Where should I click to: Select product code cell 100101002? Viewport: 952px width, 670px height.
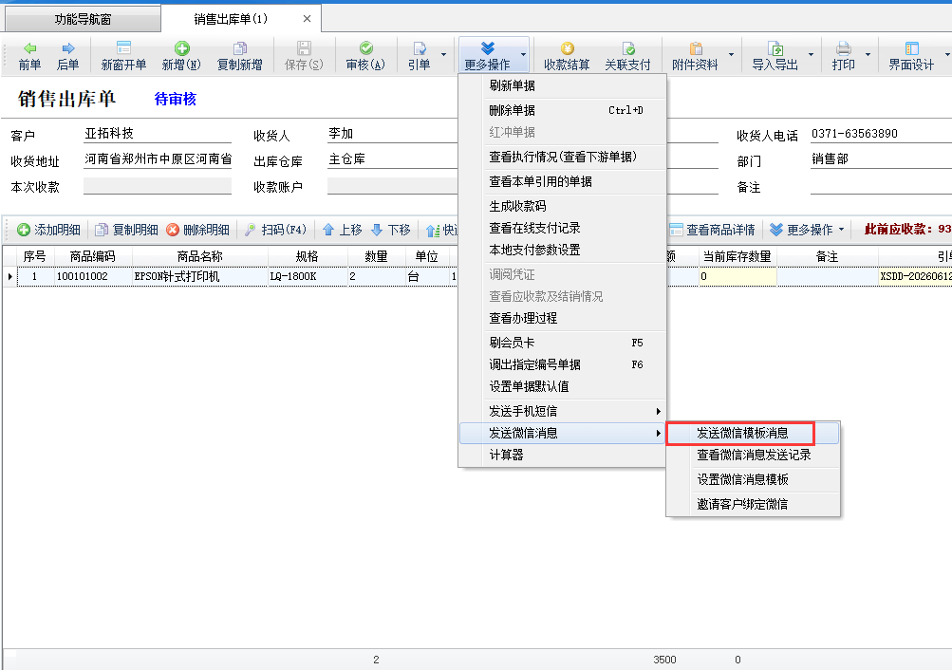click(x=93, y=276)
